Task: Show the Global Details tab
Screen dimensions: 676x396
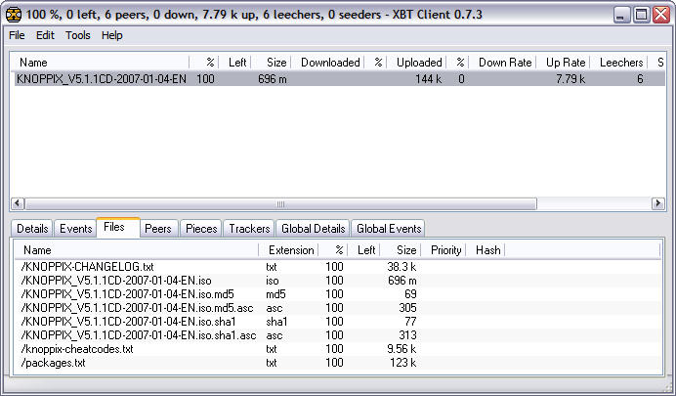Action: pyautogui.click(x=314, y=229)
